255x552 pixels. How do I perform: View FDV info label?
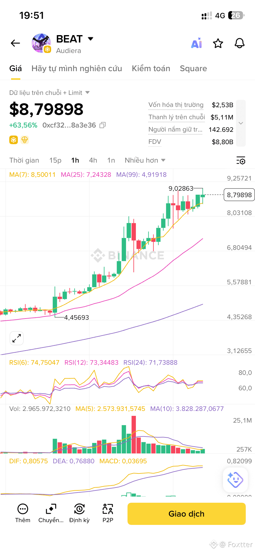click(x=155, y=142)
